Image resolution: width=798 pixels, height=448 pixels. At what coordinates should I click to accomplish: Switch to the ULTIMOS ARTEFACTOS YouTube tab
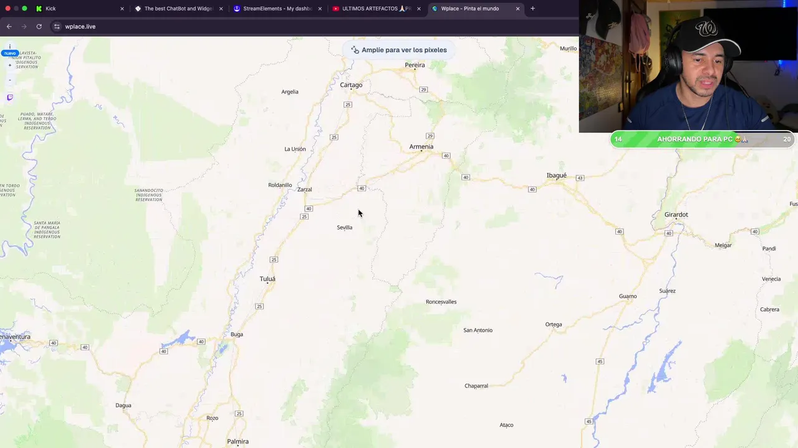click(377, 9)
